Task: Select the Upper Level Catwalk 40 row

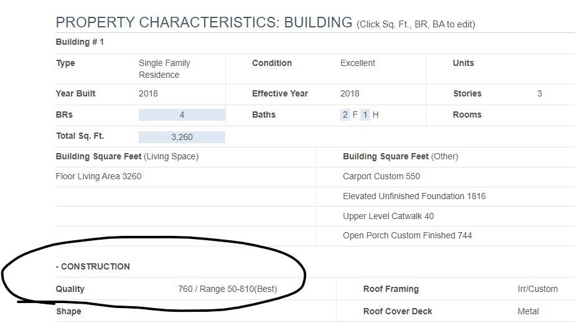Action: click(x=388, y=216)
